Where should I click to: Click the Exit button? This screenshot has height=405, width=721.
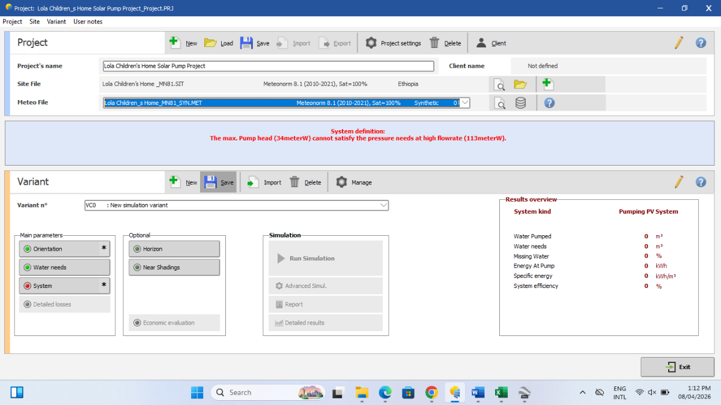677,367
